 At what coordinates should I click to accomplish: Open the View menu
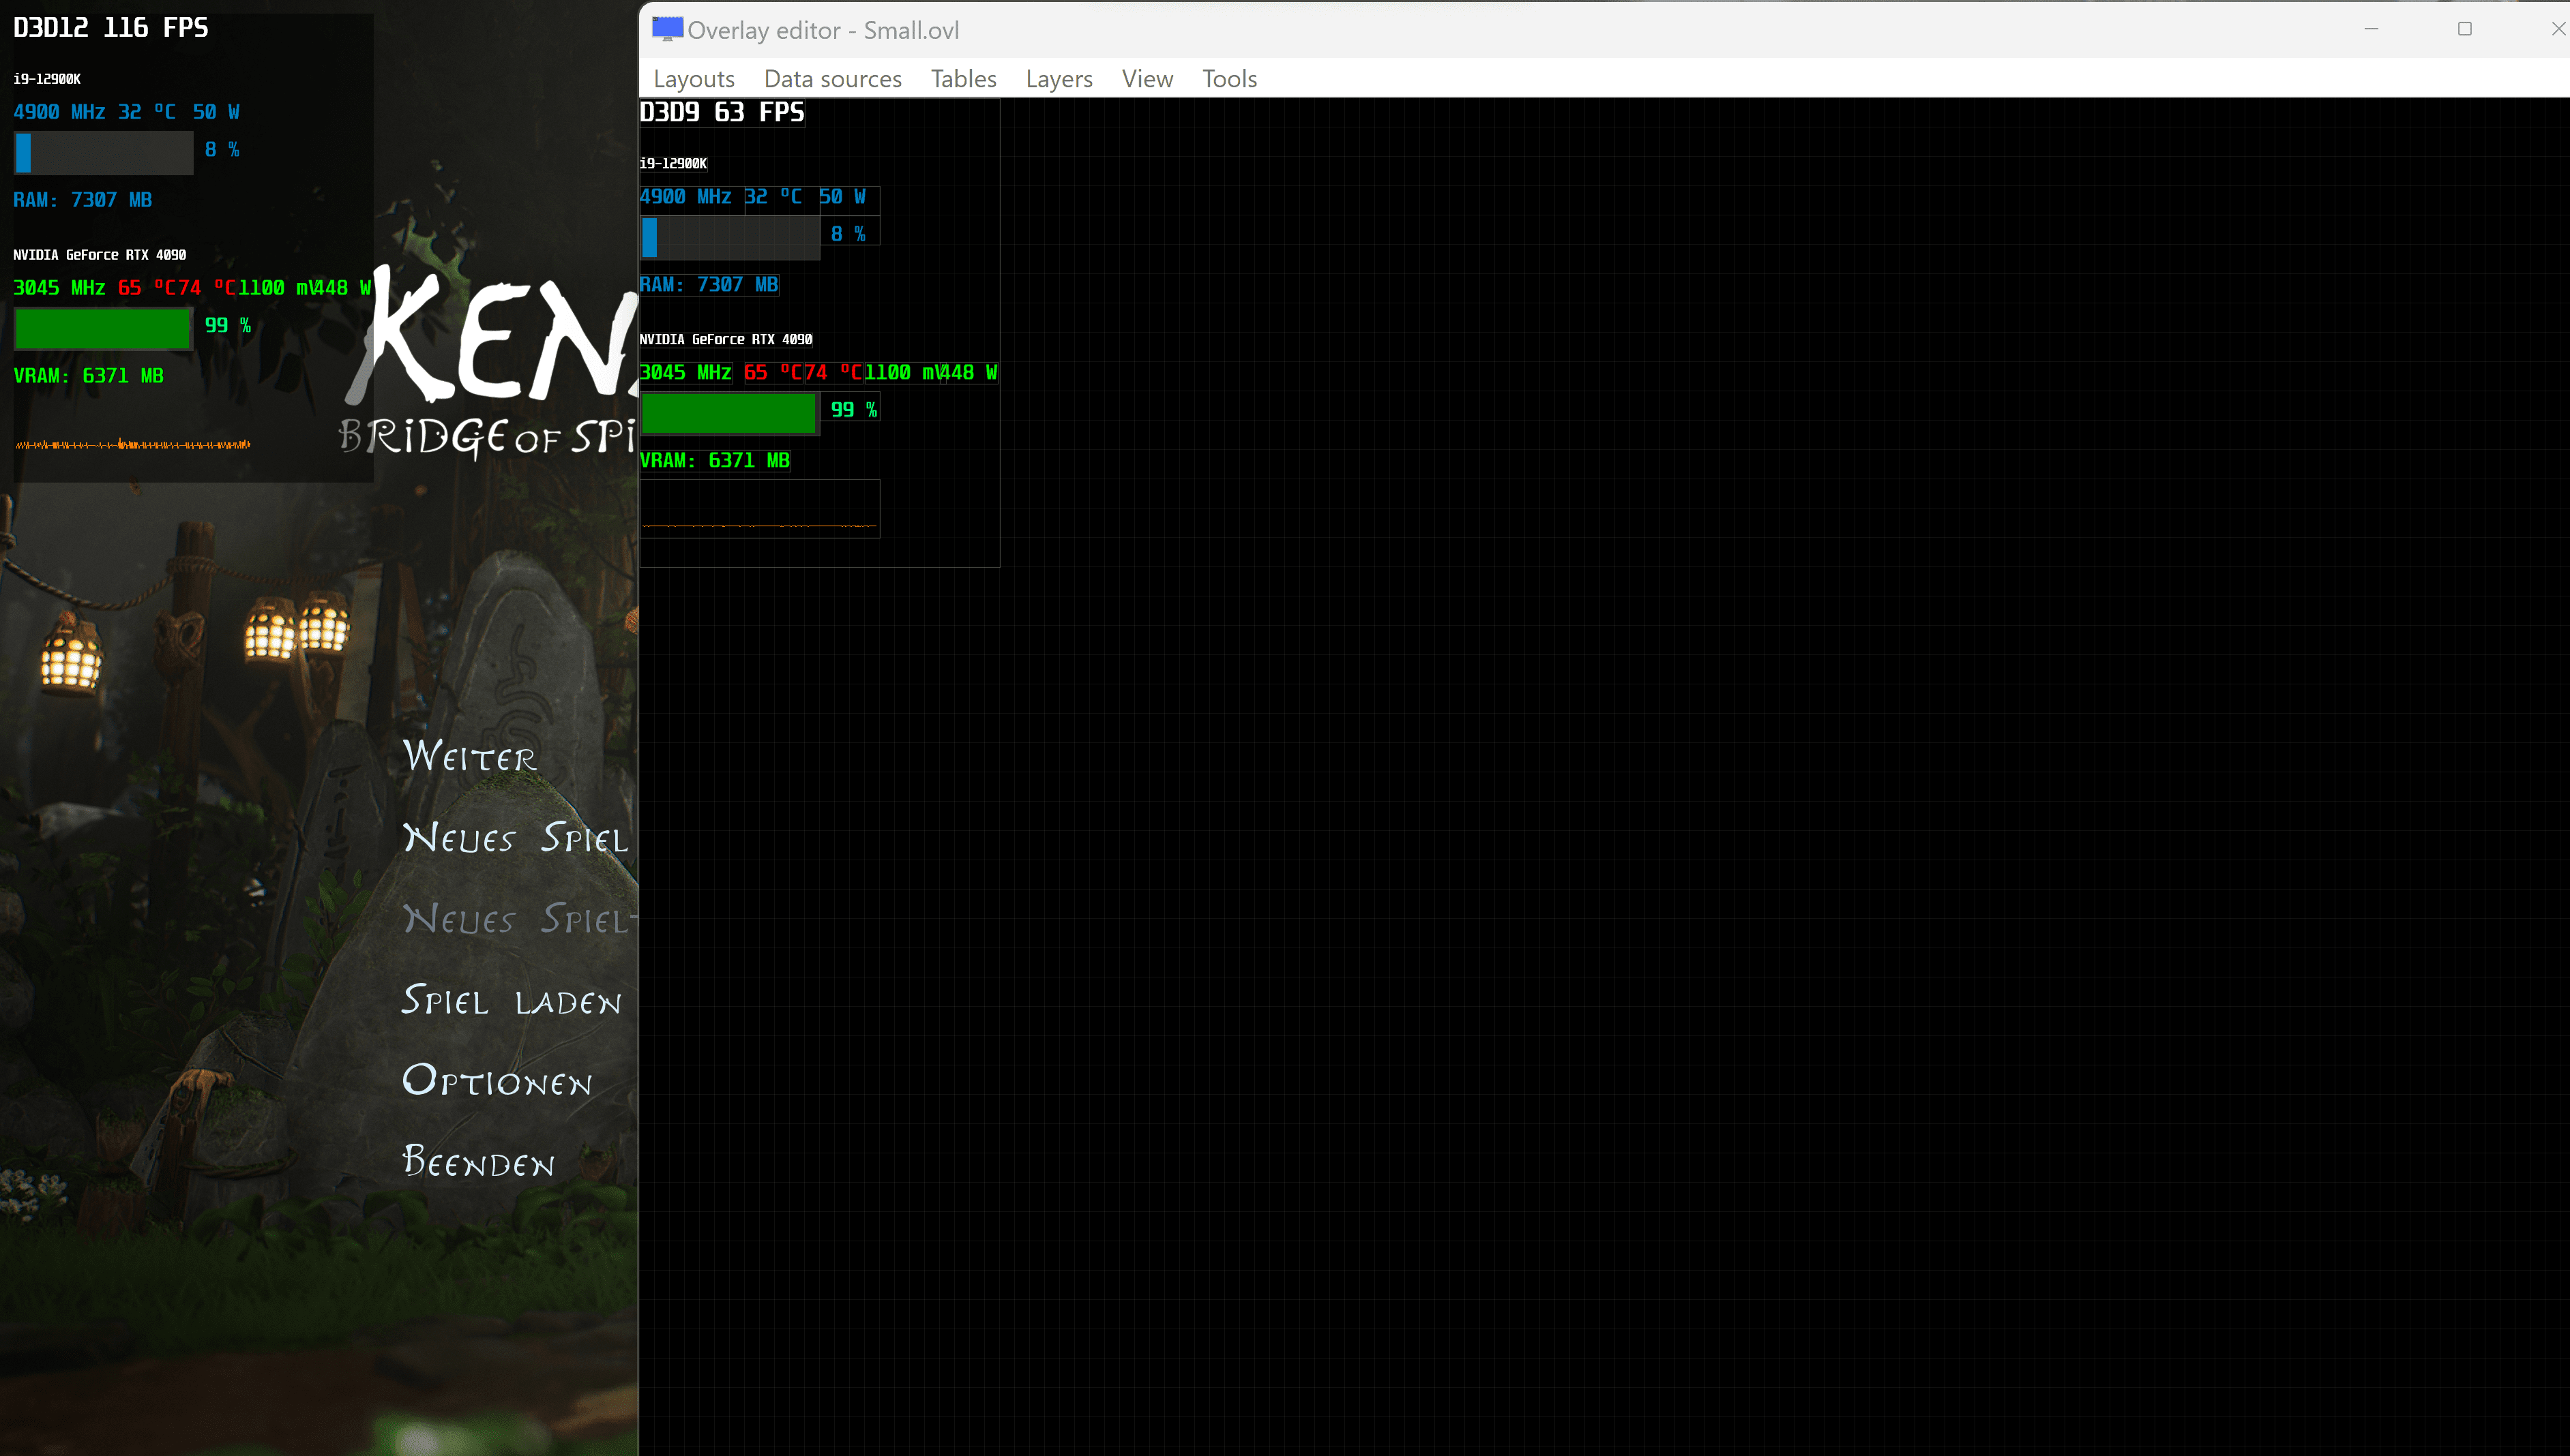coord(1147,78)
